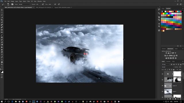Open Opacity slider arrow in options bar

[40, 4]
